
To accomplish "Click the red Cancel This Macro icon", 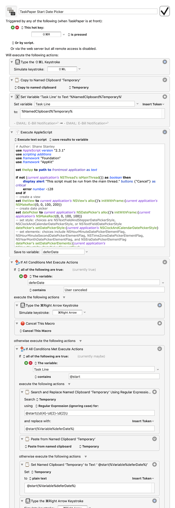I will [x=23, y=323].
